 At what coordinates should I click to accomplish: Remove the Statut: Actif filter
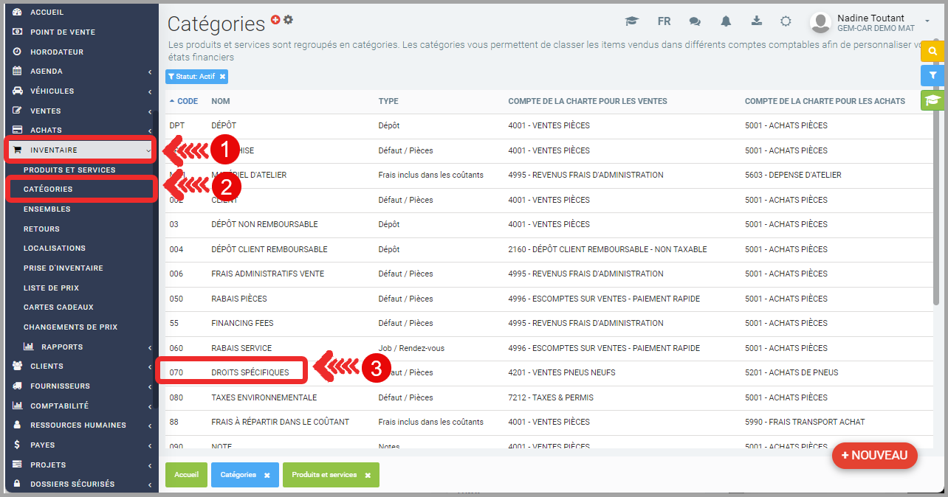click(x=222, y=76)
